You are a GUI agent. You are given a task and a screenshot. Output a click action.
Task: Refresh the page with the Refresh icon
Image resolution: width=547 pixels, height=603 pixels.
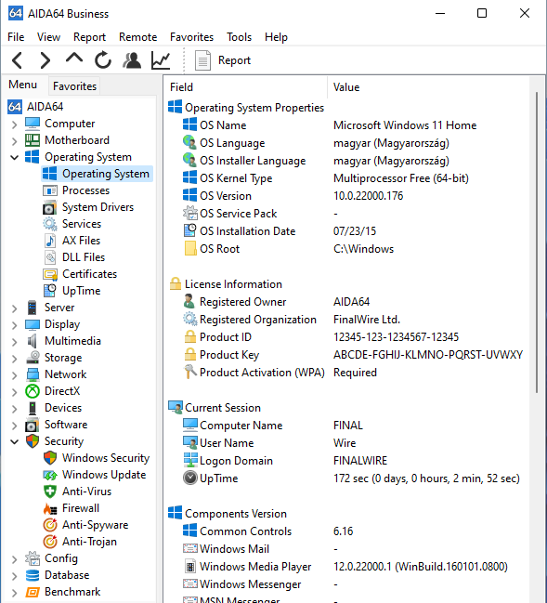tap(103, 60)
